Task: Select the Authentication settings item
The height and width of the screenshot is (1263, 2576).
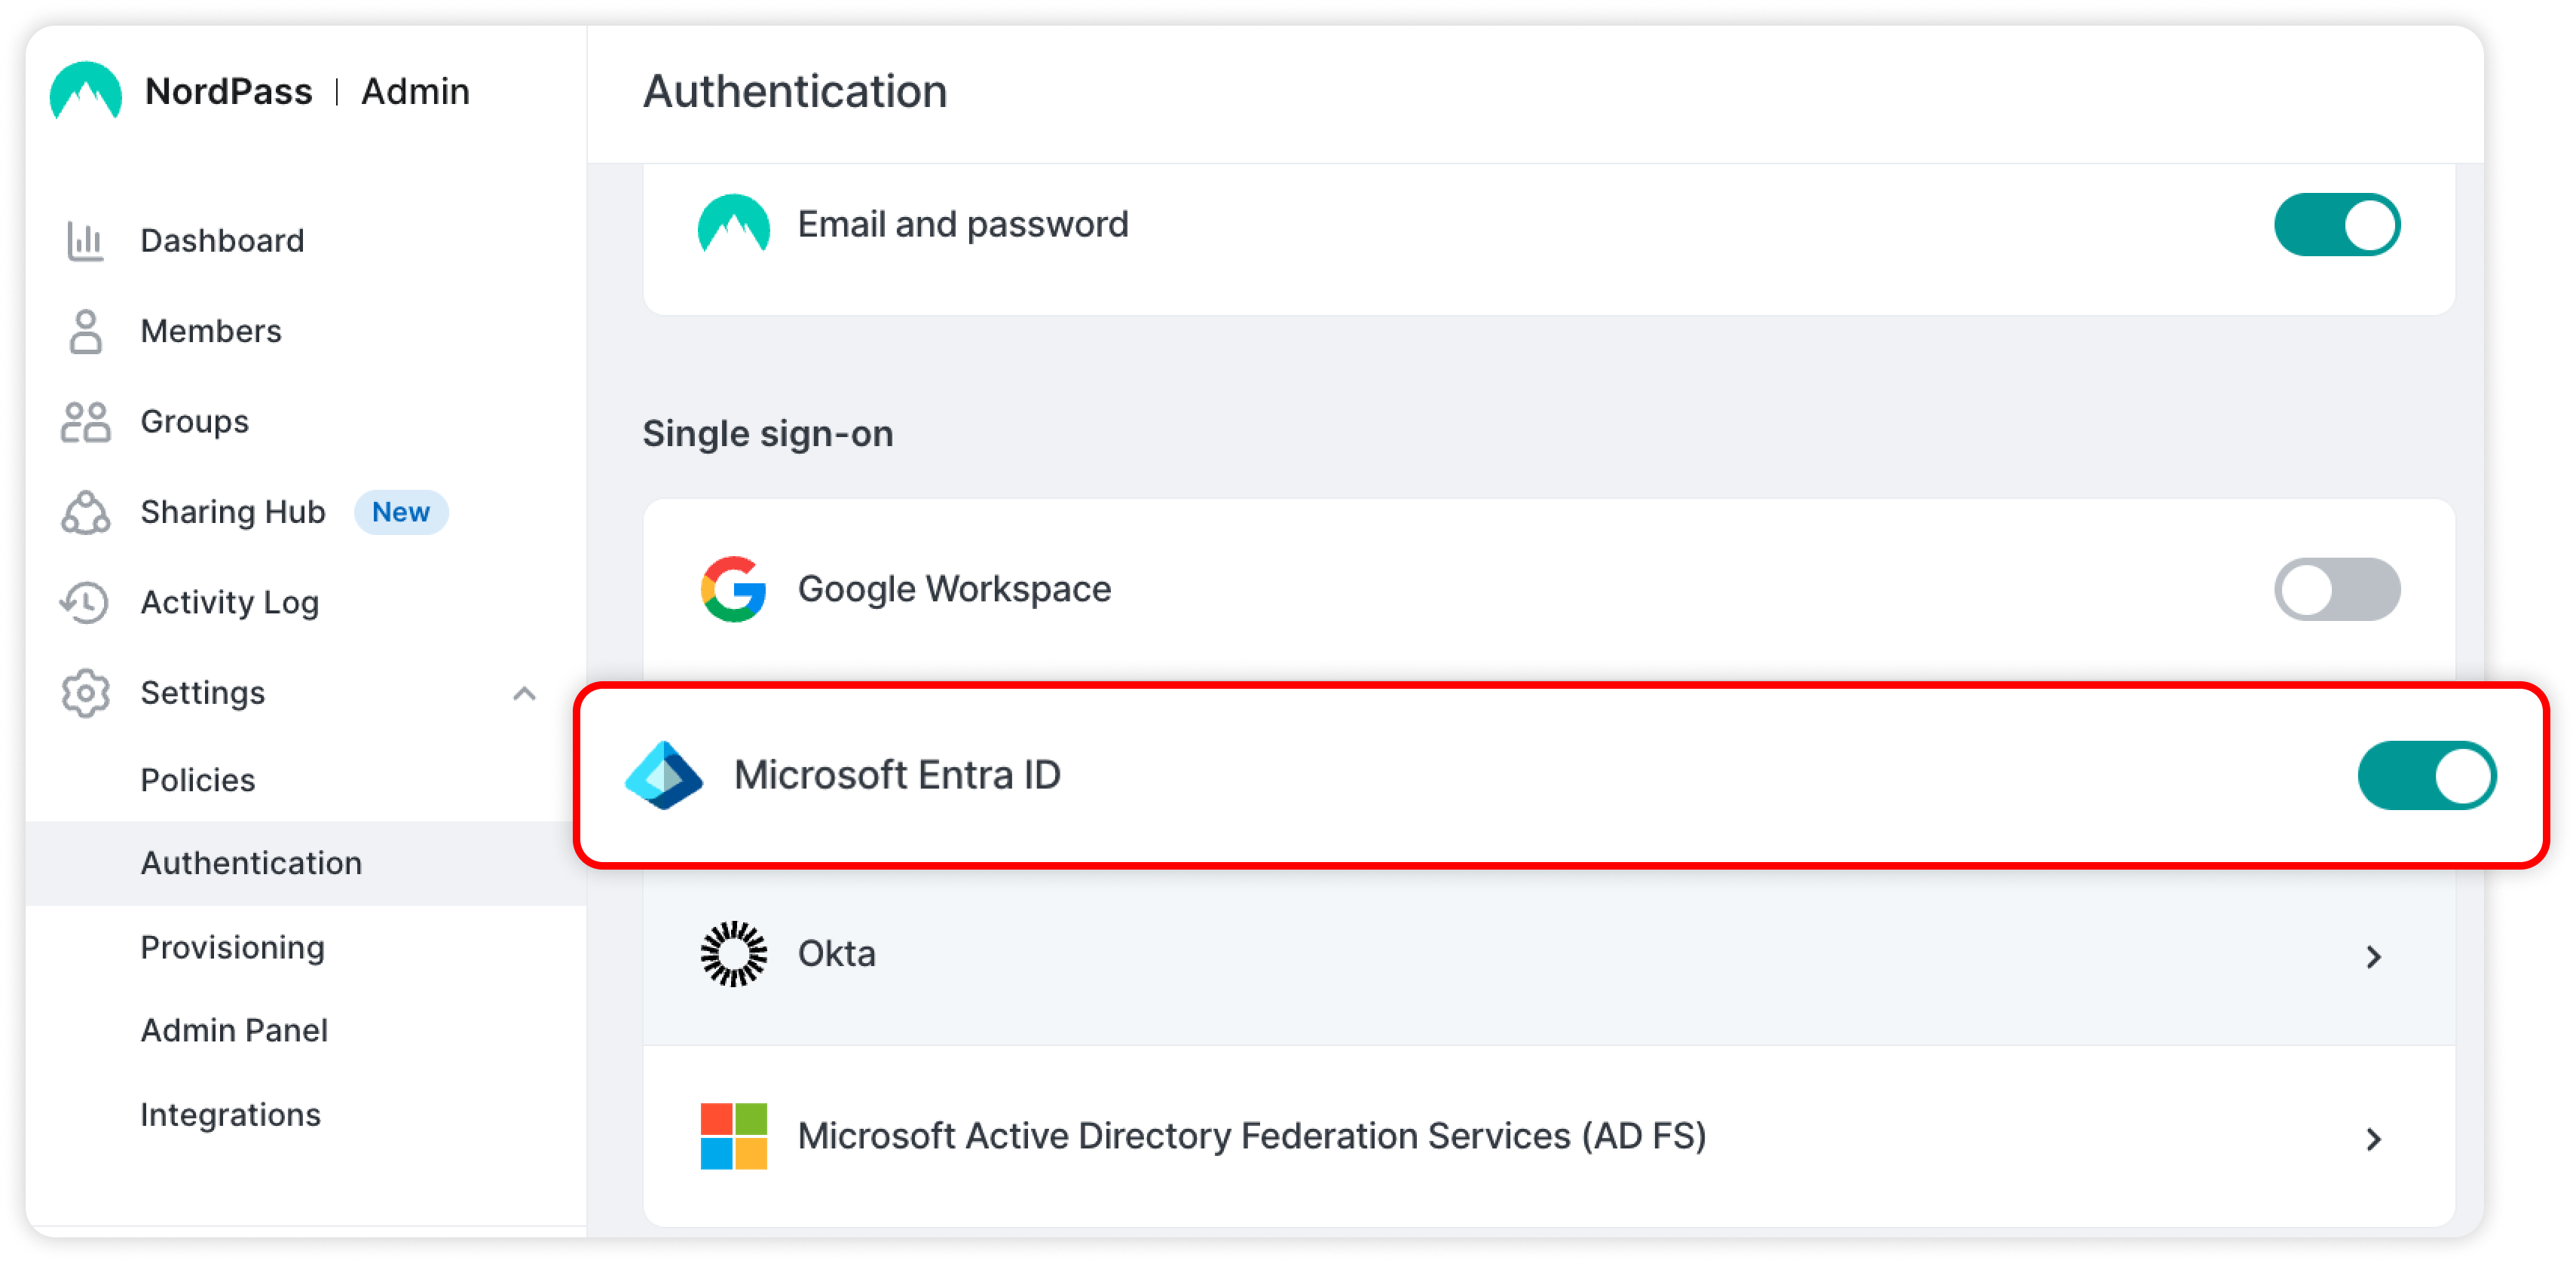Action: click(x=306, y=863)
